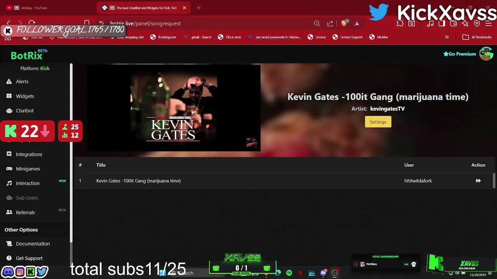The width and height of the screenshot is (497, 279).
Task: Open the All Bookmarks folder
Action: click(x=477, y=37)
